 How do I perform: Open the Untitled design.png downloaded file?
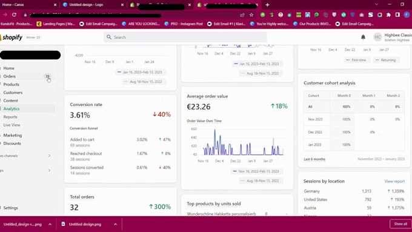tap(85, 224)
